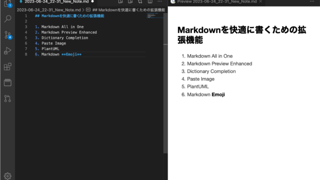Click editor line 1 heading text
The height and width of the screenshot is (180, 320).
69,16
